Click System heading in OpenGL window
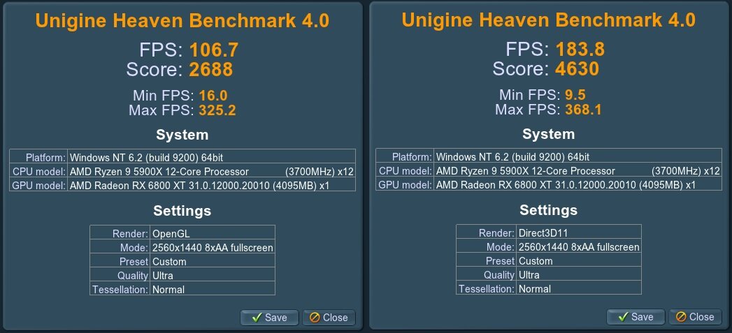Screen dimensions: 732x333 pyautogui.click(x=182, y=135)
